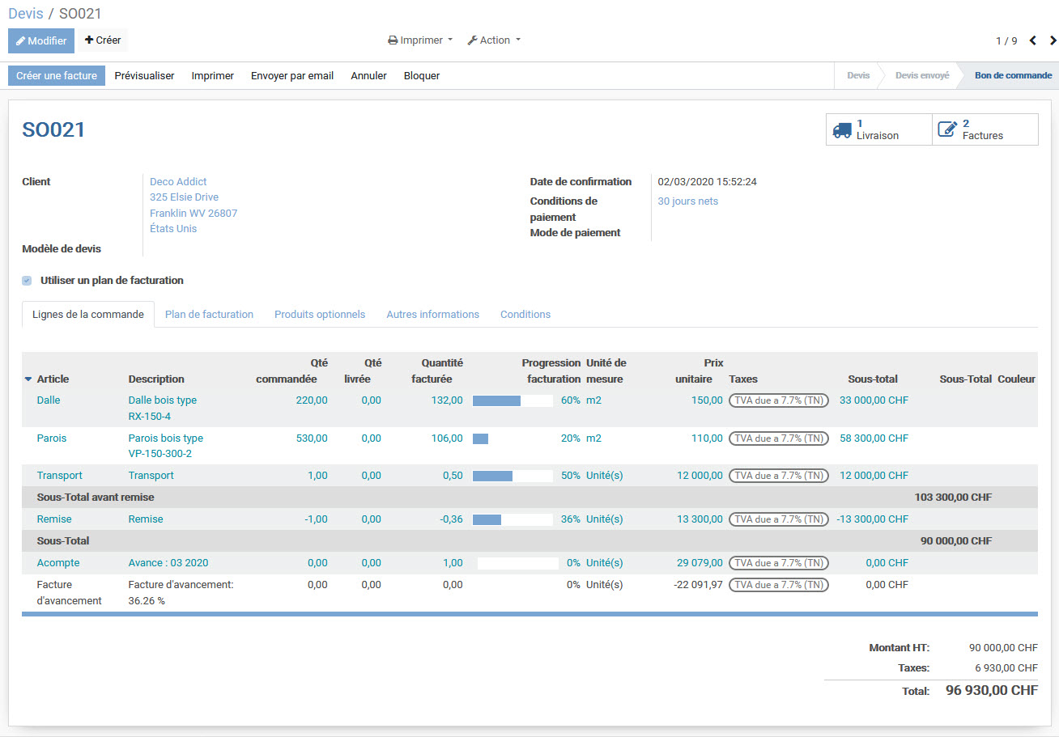
Task: Click the Dalle row progress bar
Action: click(512, 400)
